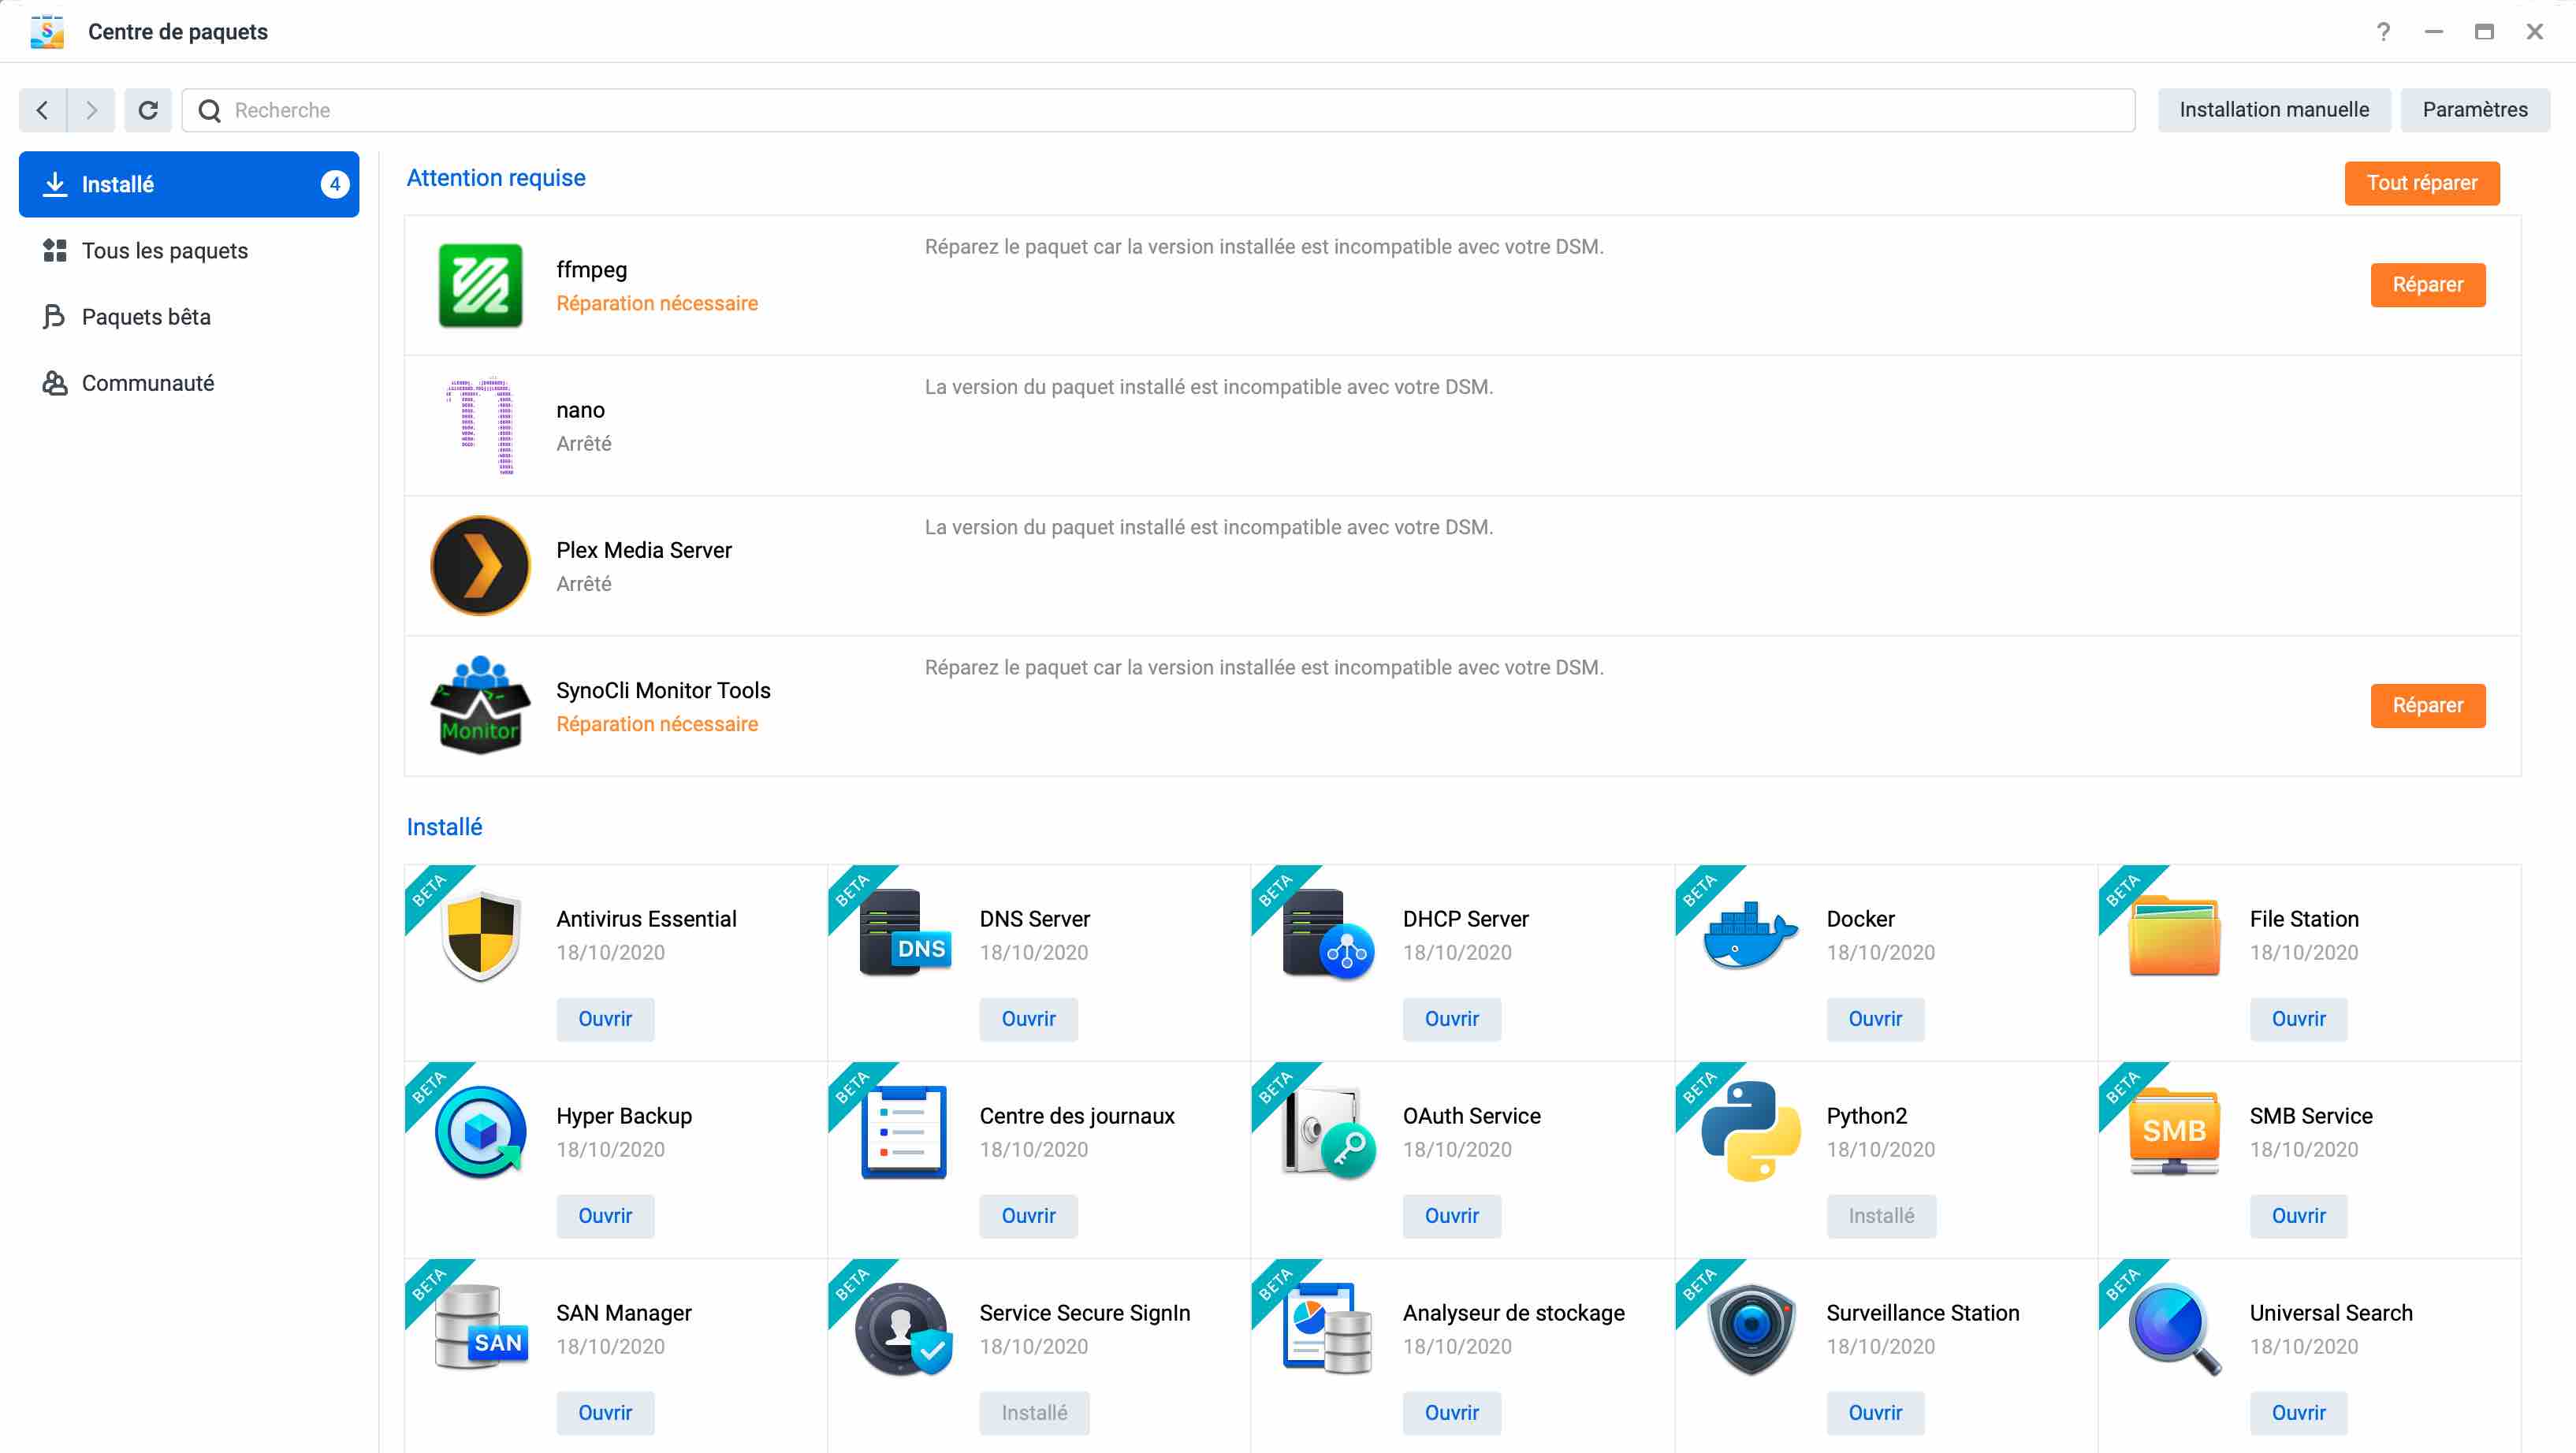Select the Docker whale icon
This screenshot has height=1453, width=2576.
pos(1750,935)
